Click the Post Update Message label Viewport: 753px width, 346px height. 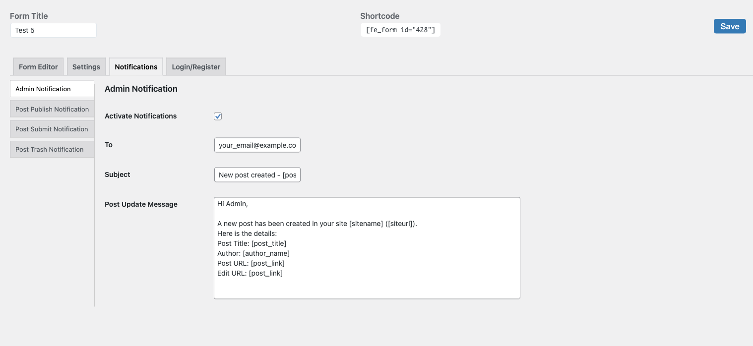(x=141, y=204)
